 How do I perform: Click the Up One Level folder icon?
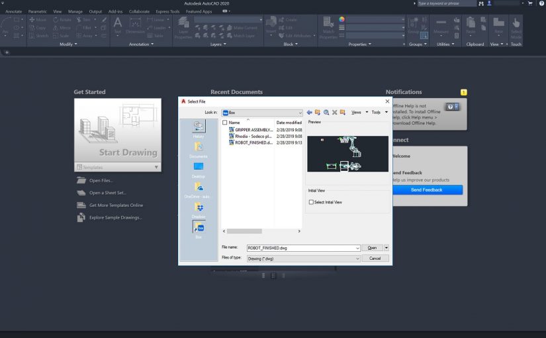pyautogui.click(x=318, y=112)
